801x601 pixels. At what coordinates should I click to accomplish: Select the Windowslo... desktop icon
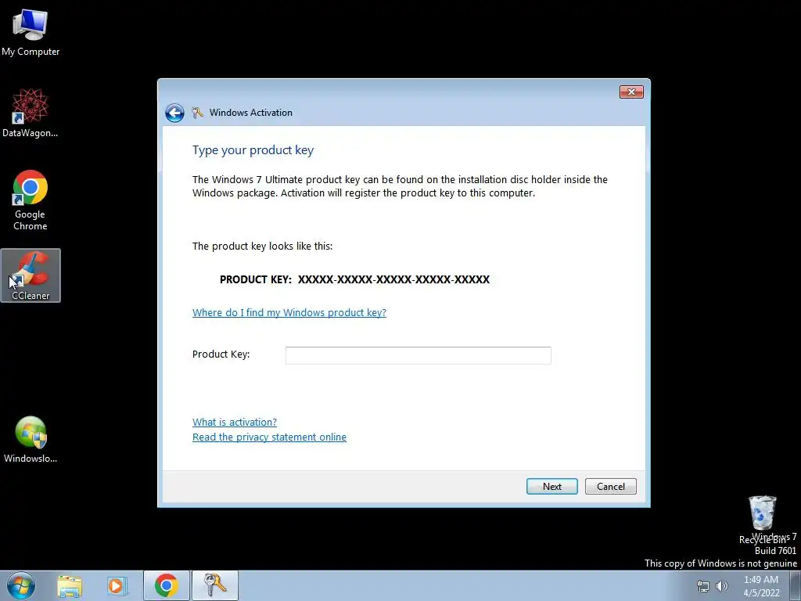[31, 440]
